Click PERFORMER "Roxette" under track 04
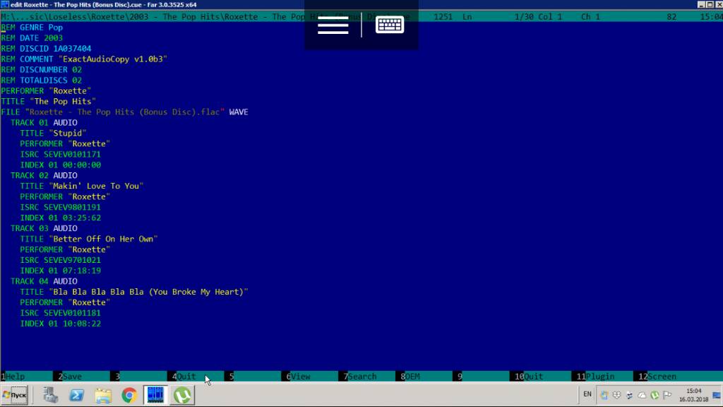Image resolution: width=723 pixels, height=407 pixels. 65,304
